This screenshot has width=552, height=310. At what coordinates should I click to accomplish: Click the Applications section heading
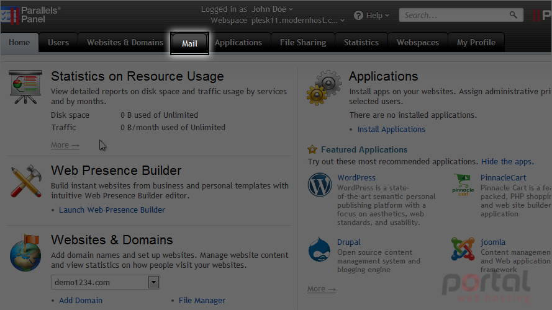383,76
